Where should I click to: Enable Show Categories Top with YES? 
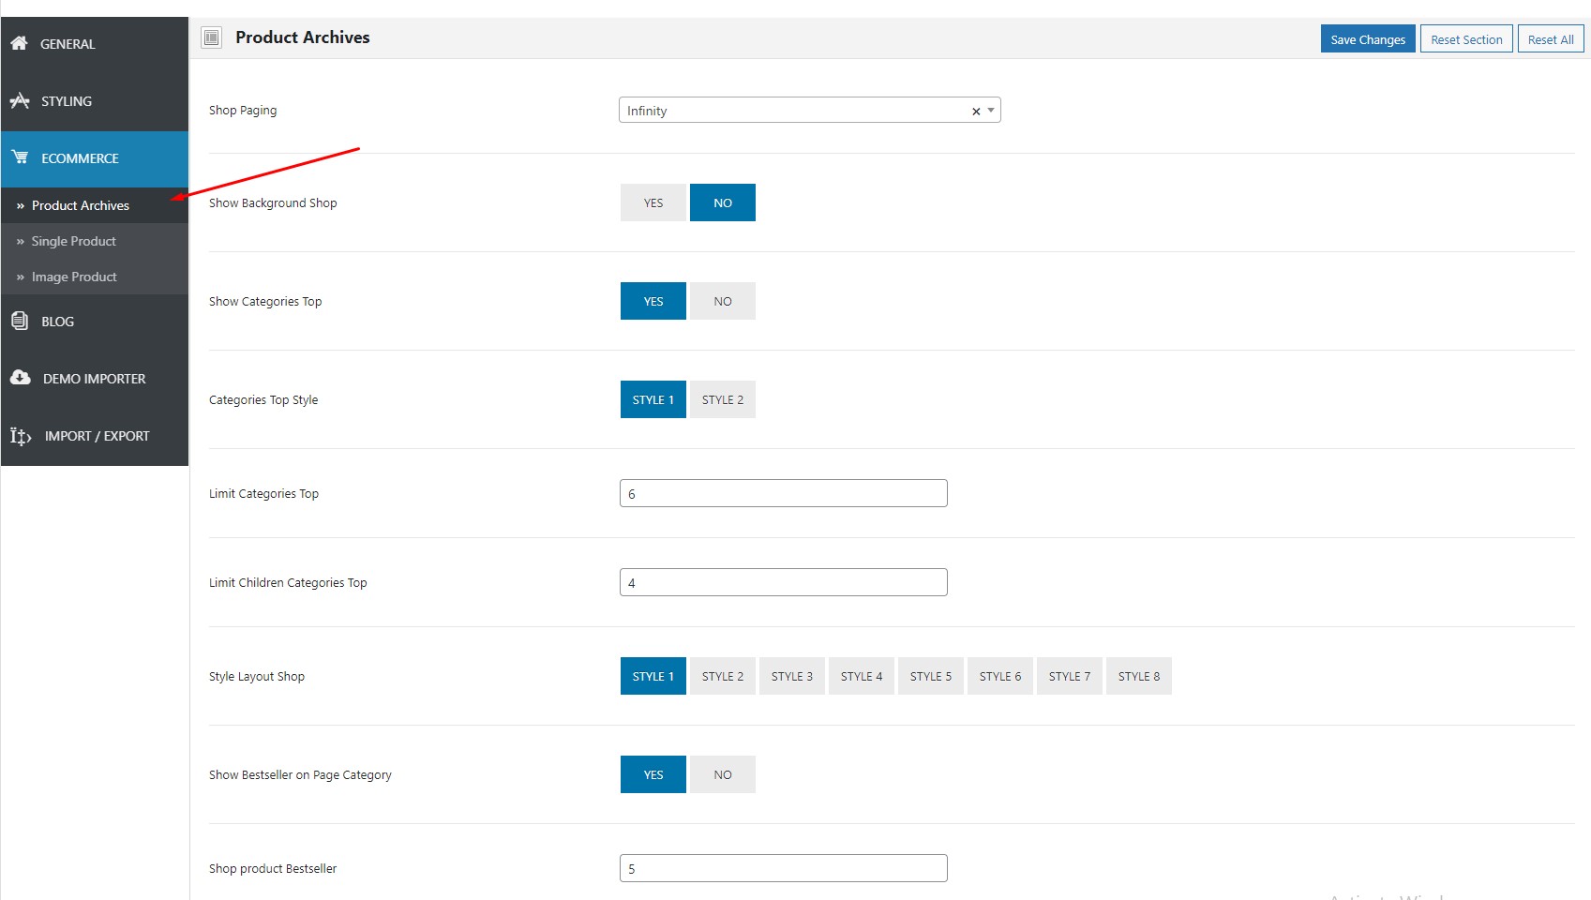coord(653,301)
